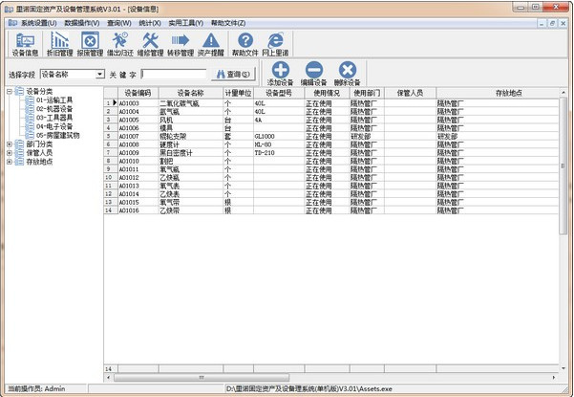Click the 使用情况 column header
The width and height of the screenshot is (574, 397).
coord(327,93)
